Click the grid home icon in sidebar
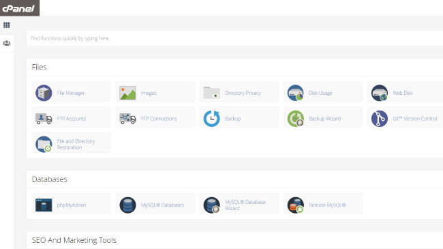Image resolution: width=443 pixels, height=249 pixels. click(7, 25)
